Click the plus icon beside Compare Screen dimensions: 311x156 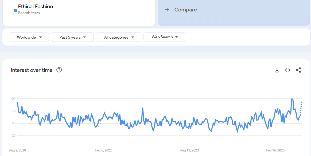coord(167,10)
